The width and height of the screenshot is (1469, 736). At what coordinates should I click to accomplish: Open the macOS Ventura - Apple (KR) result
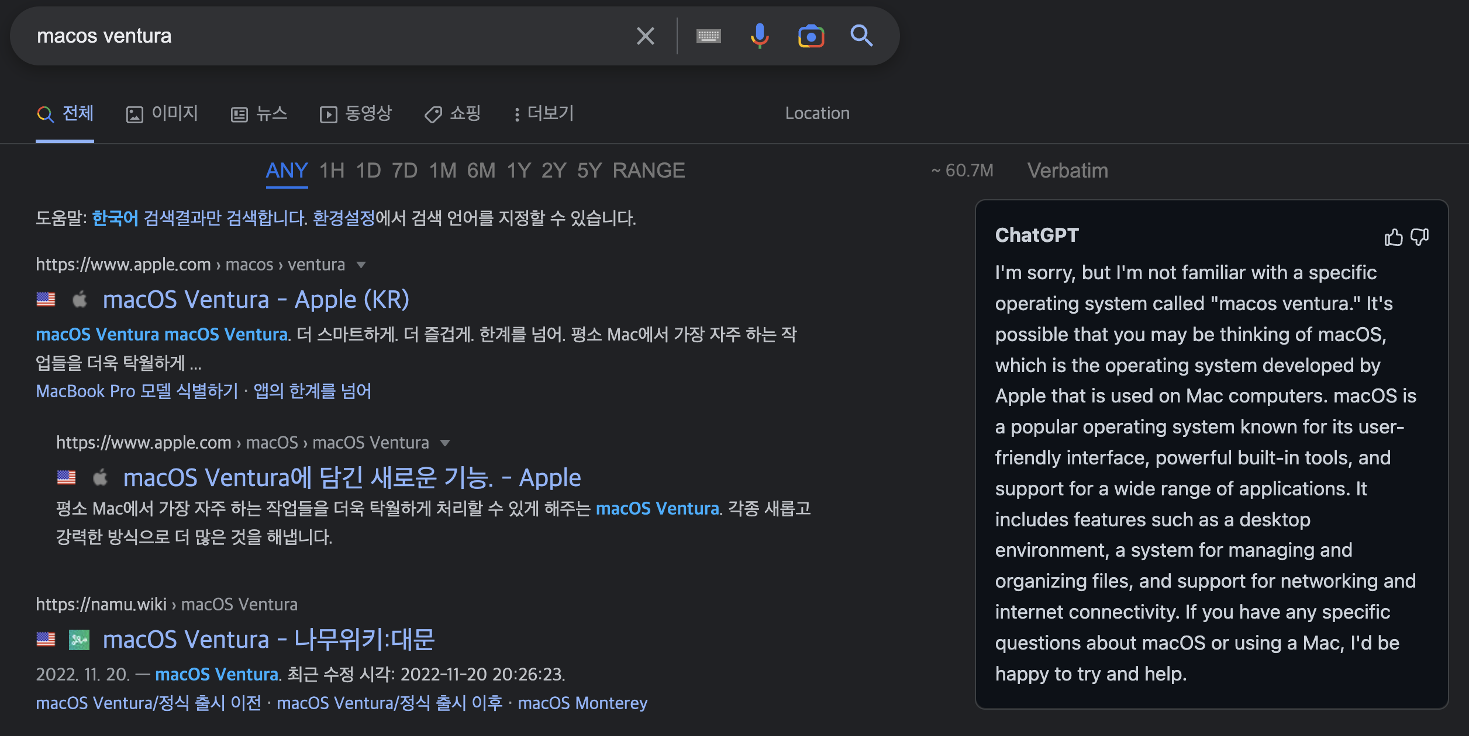coord(256,300)
